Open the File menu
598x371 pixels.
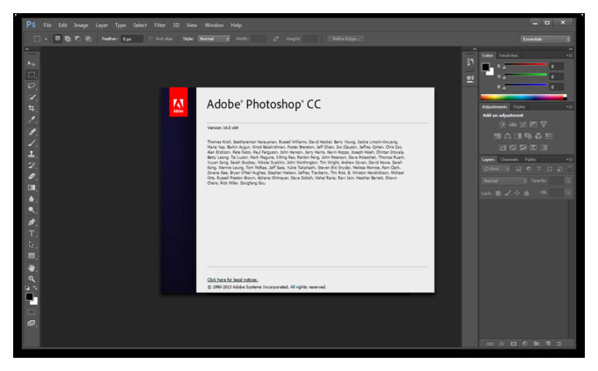tap(47, 25)
